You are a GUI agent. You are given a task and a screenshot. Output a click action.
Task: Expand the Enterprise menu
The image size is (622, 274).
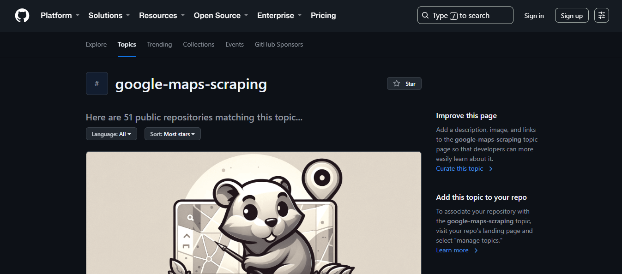(279, 15)
